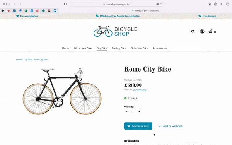Screen dimensions: 232x145
Task: Click the Bicycle Shop logo
Action: pos(115,31)
